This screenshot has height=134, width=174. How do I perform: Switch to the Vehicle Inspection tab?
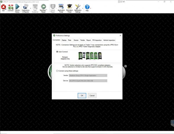coord(109,40)
